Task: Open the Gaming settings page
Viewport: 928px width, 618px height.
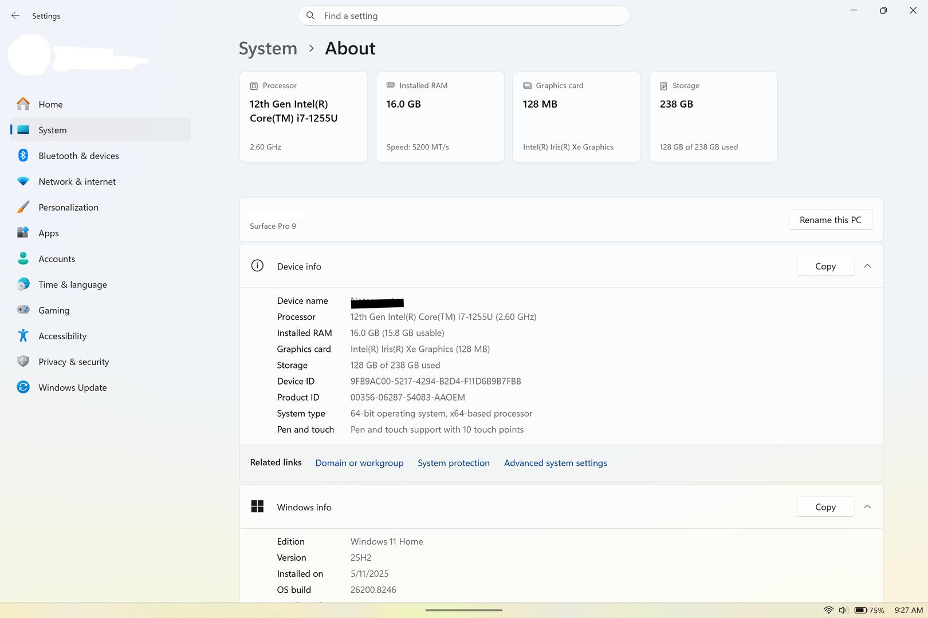Action: coord(100,310)
